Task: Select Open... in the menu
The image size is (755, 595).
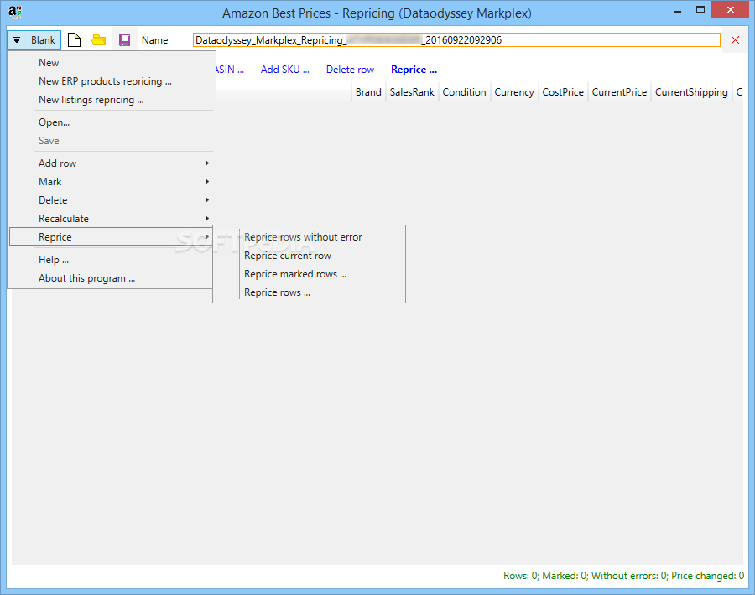Action: point(112,122)
